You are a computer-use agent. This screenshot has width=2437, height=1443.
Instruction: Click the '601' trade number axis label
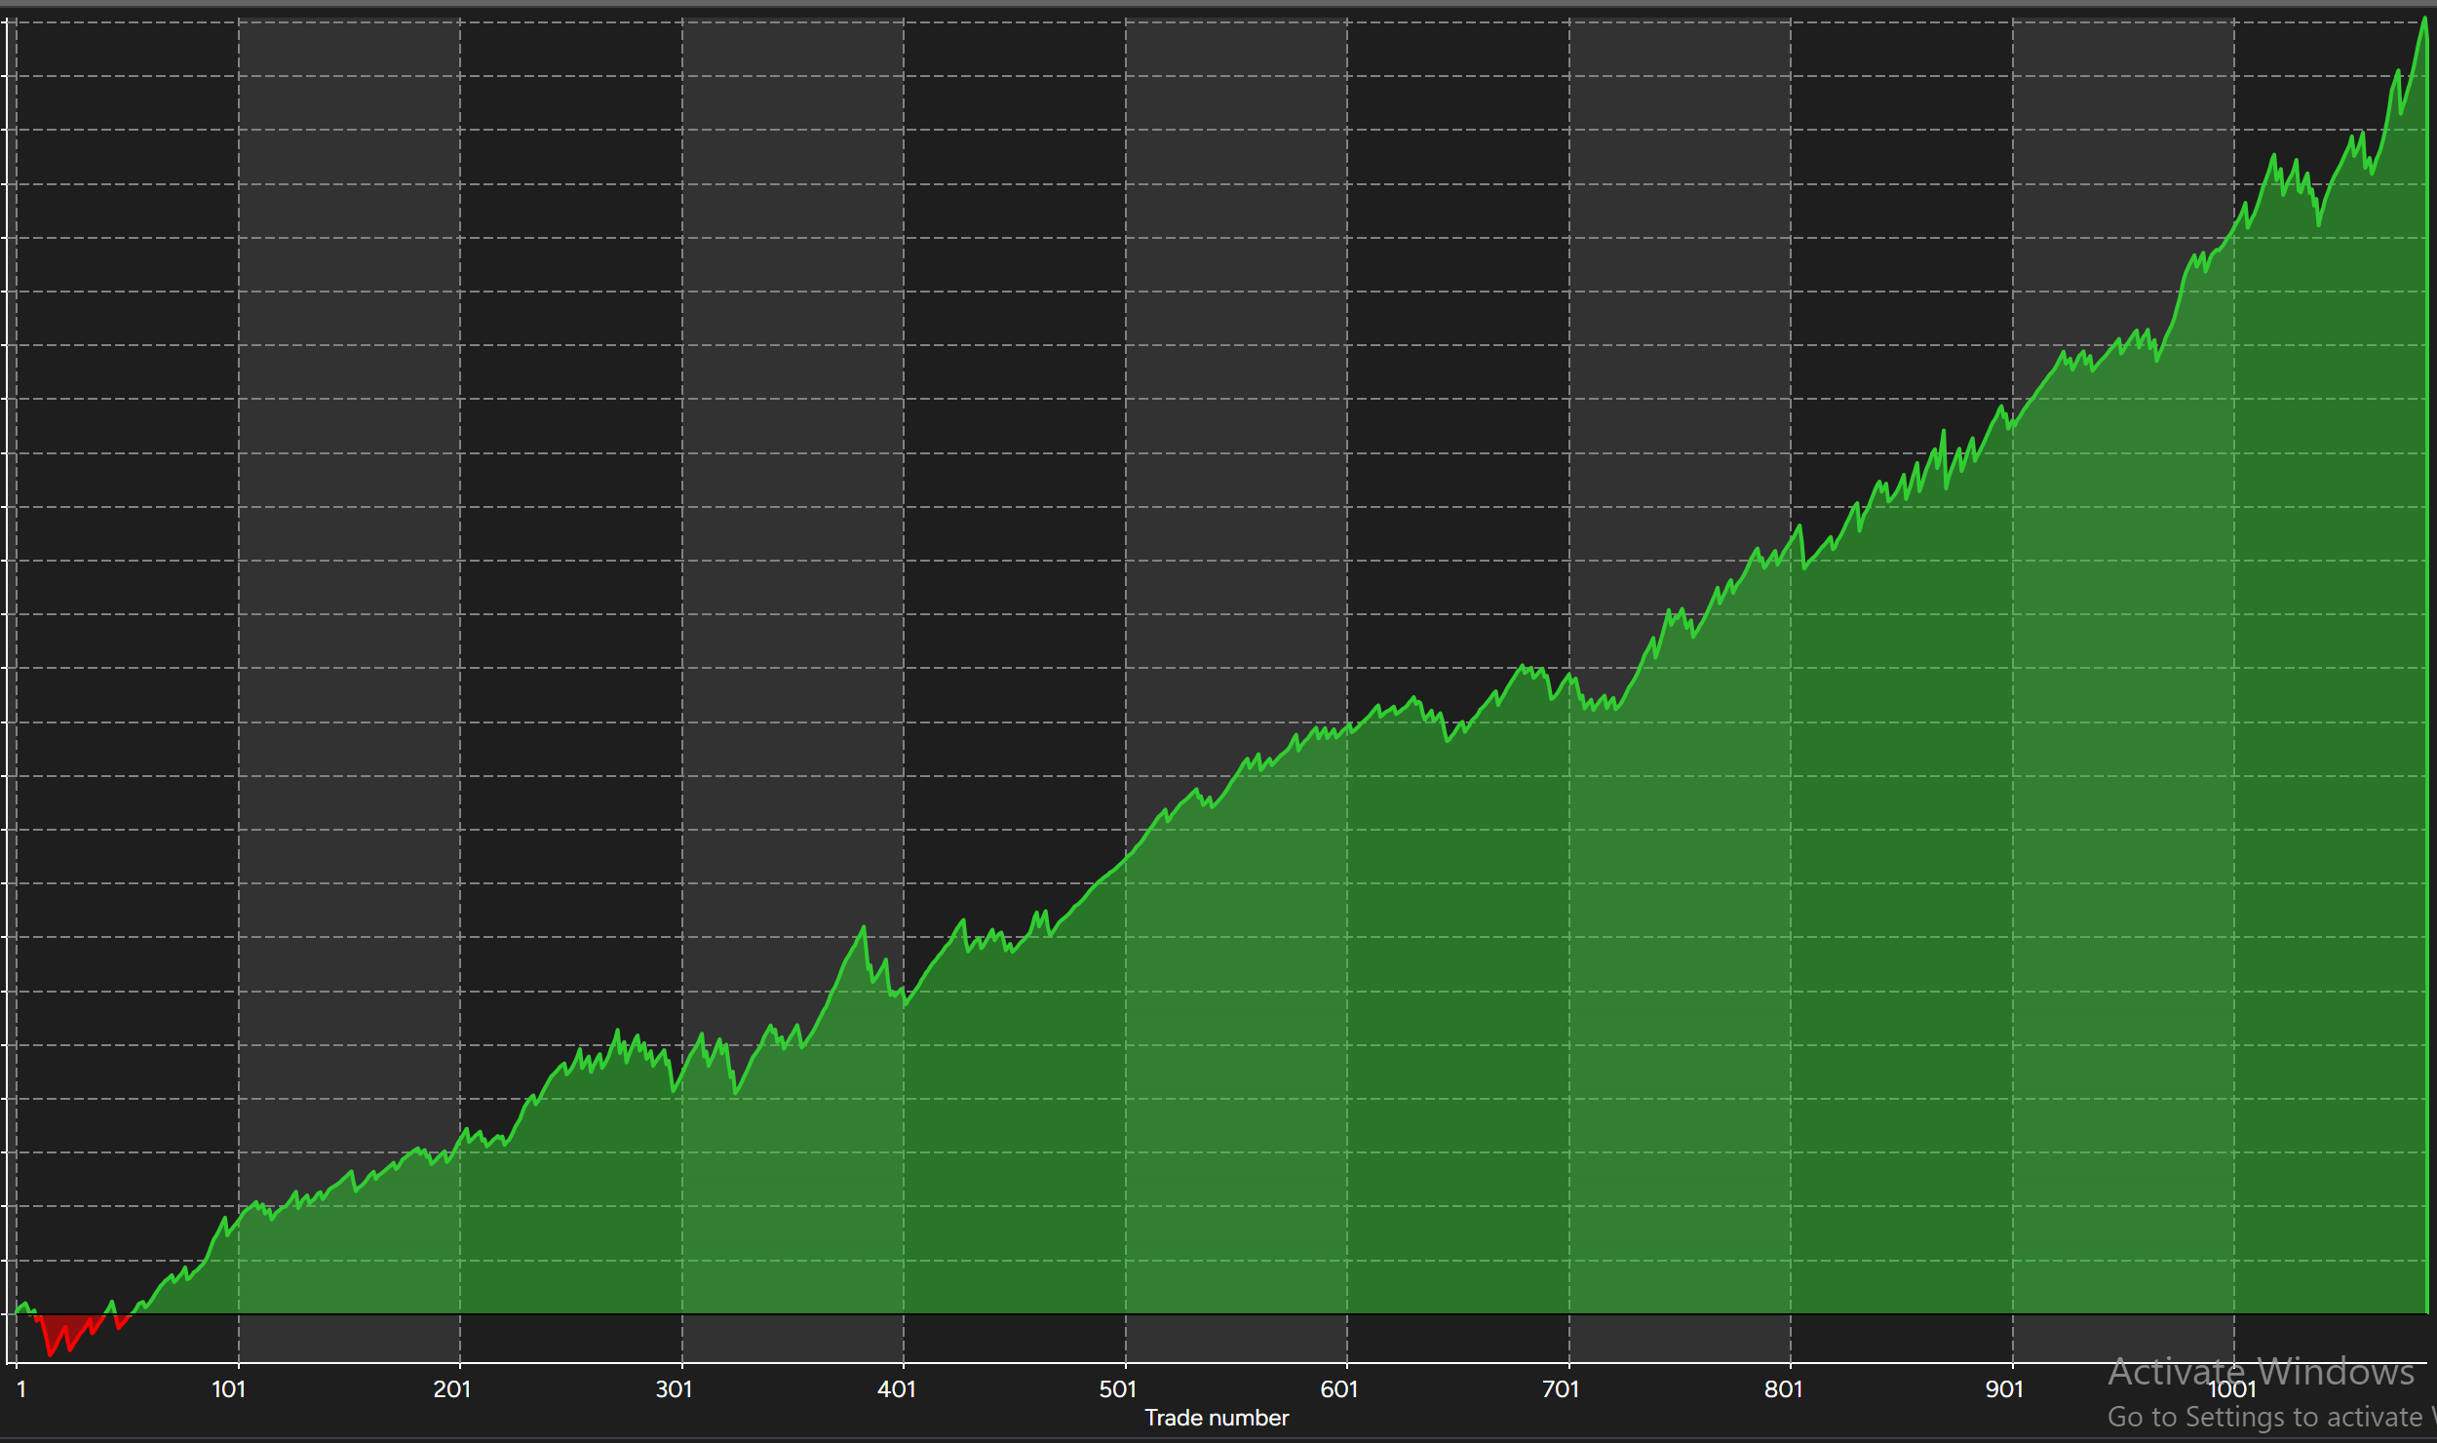tap(1338, 1389)
